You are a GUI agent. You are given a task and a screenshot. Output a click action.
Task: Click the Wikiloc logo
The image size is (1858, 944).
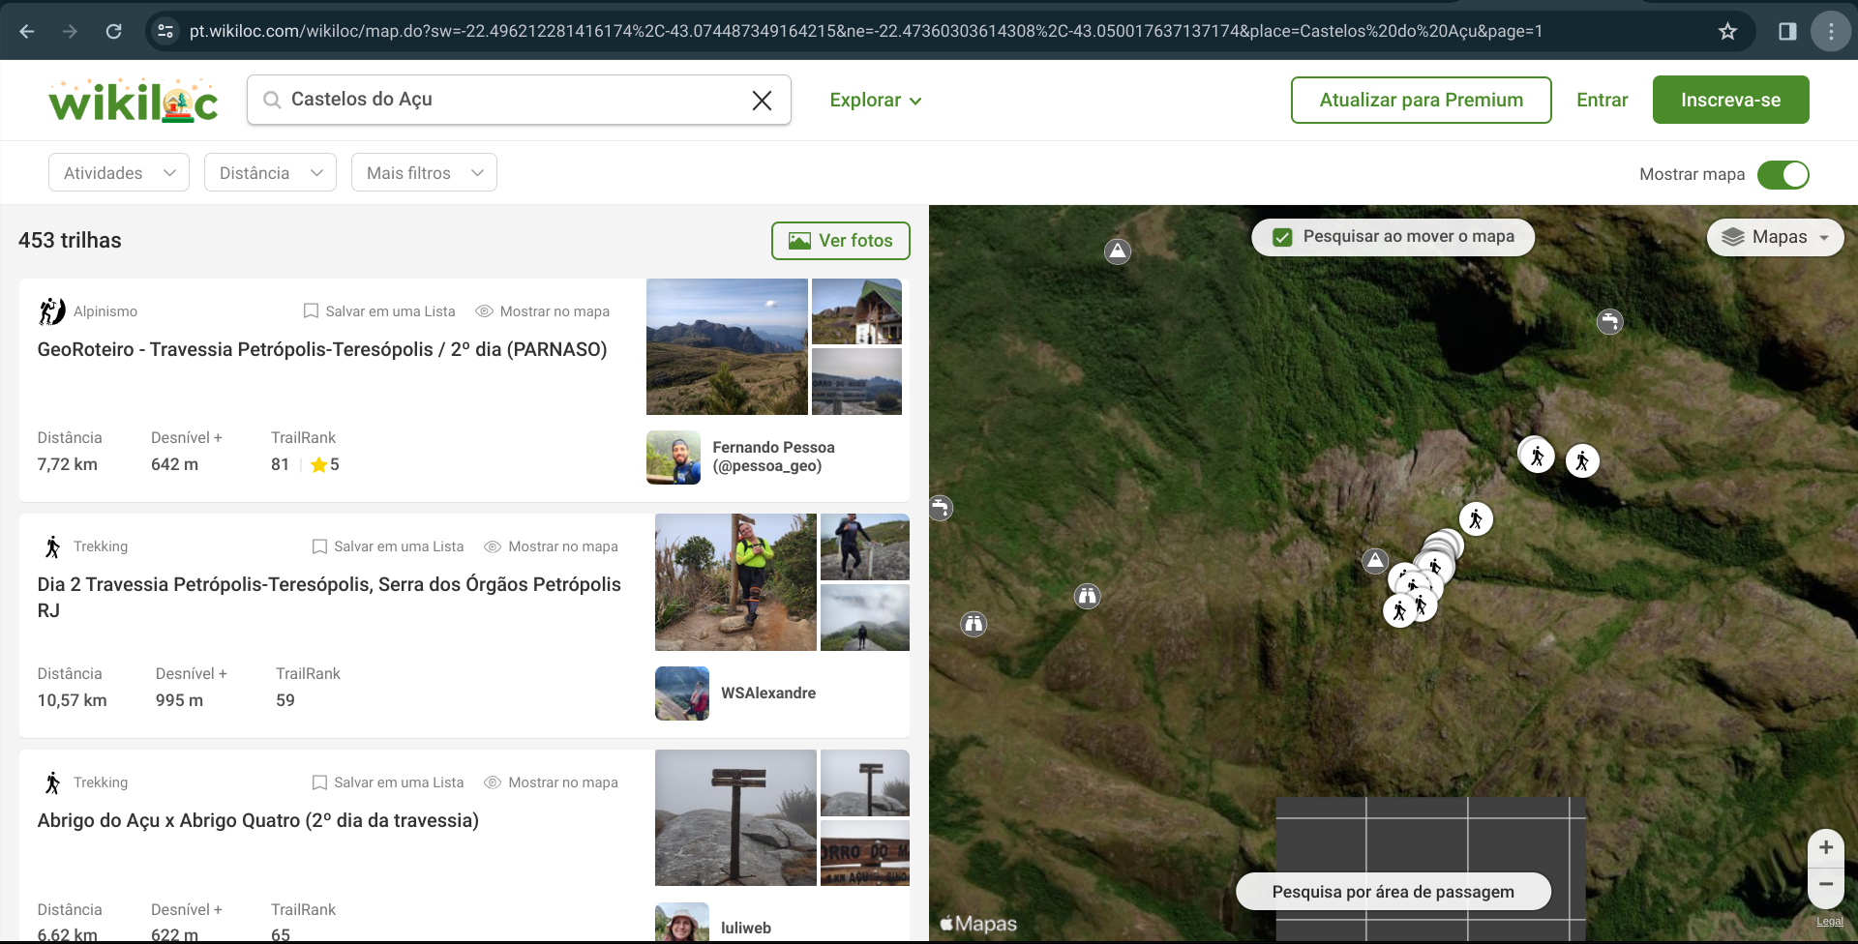coord(134,101)
